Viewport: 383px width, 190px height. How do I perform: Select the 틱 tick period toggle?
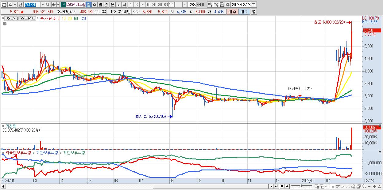(124, 5)
